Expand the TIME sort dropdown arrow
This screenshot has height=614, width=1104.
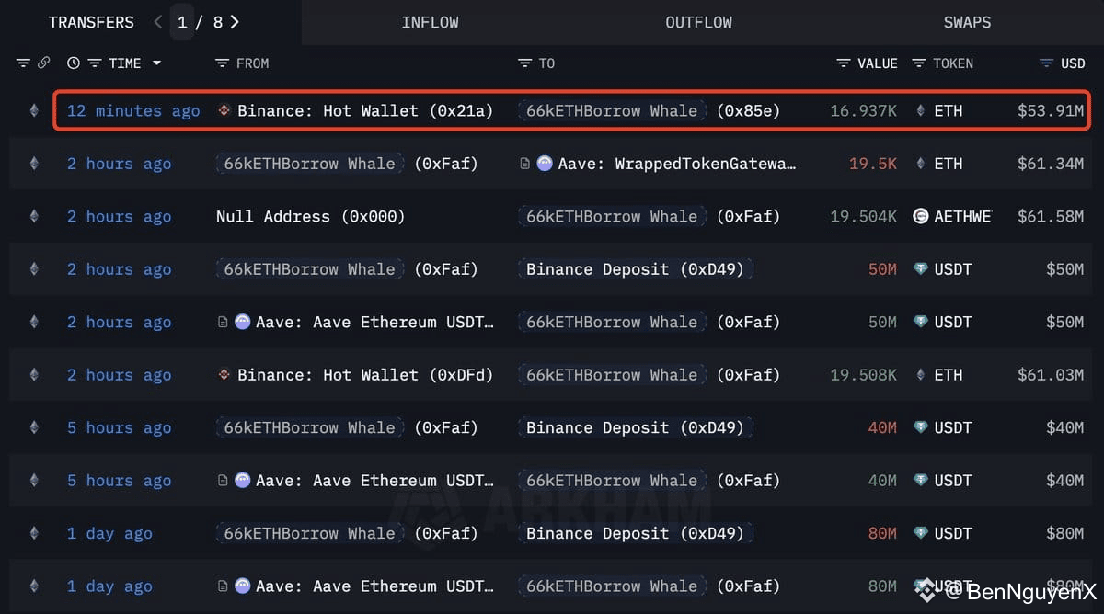click(x=156, y=63)
